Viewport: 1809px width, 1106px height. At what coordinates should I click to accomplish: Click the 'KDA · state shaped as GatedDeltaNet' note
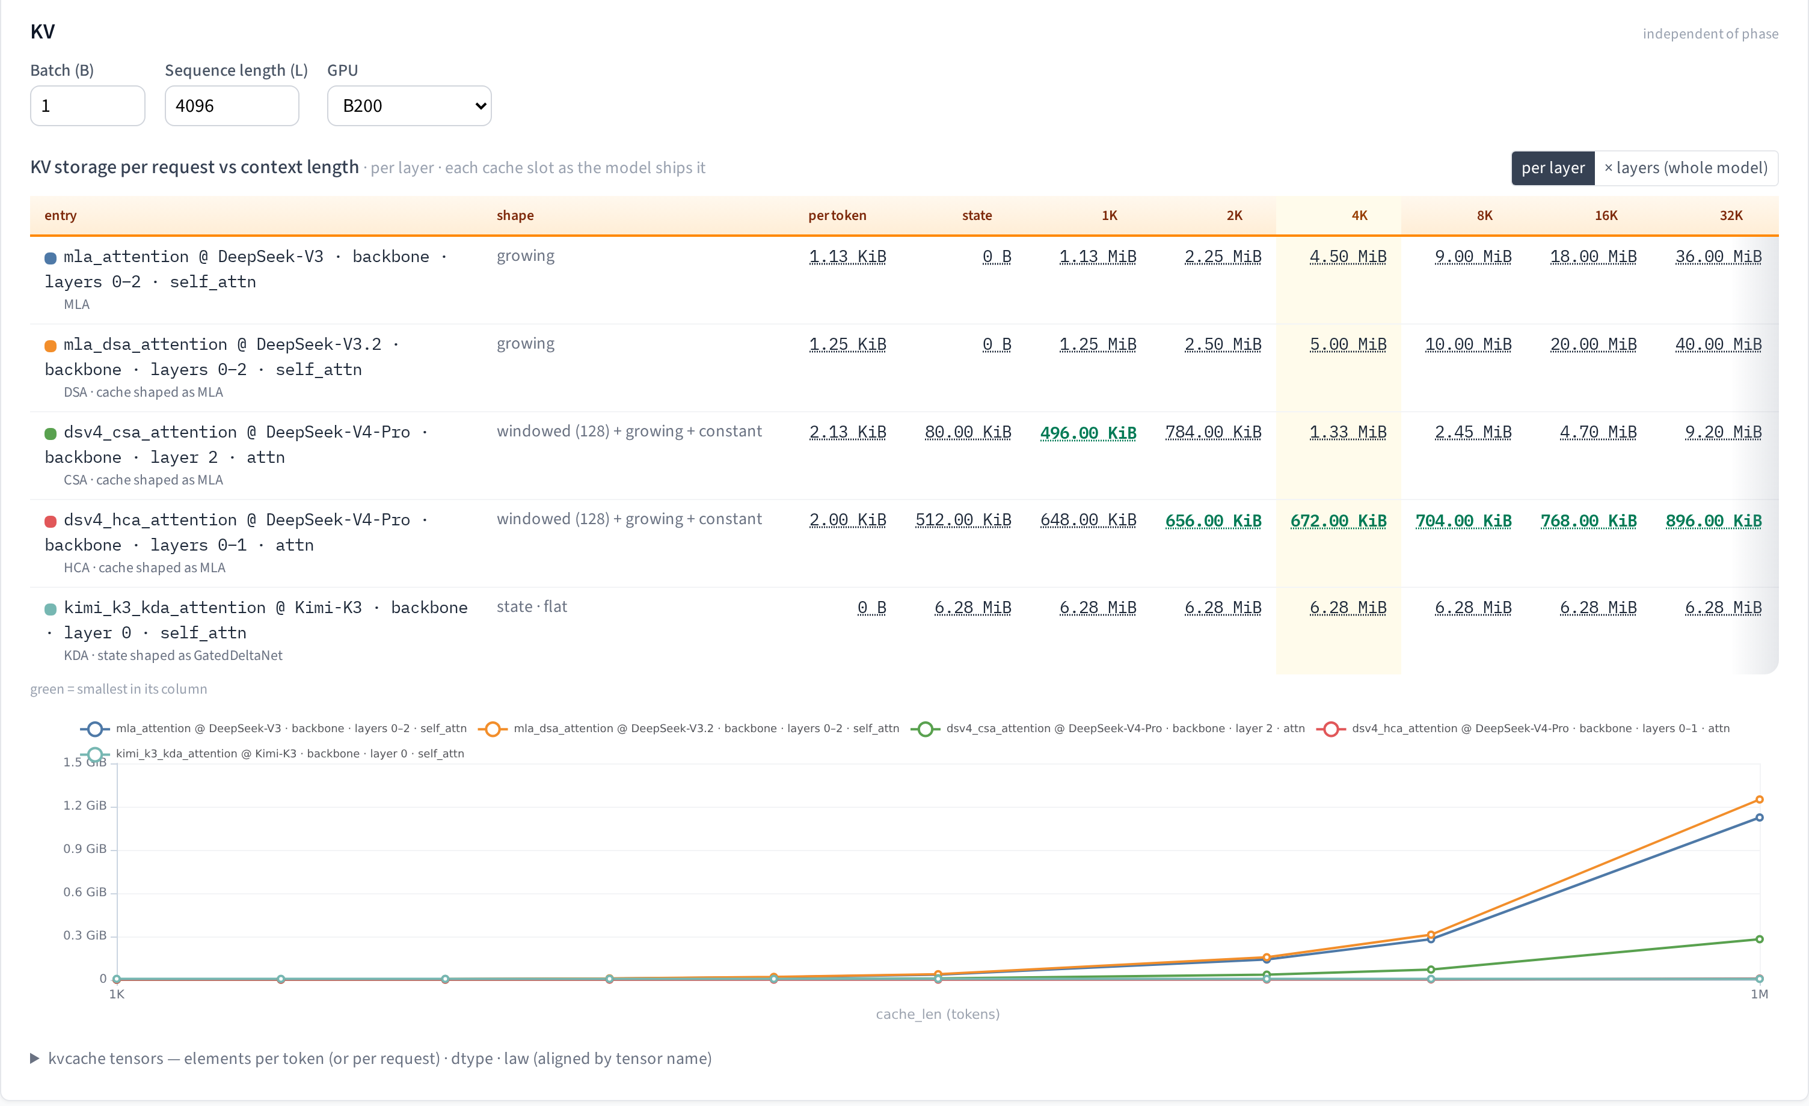coord(173,655)
